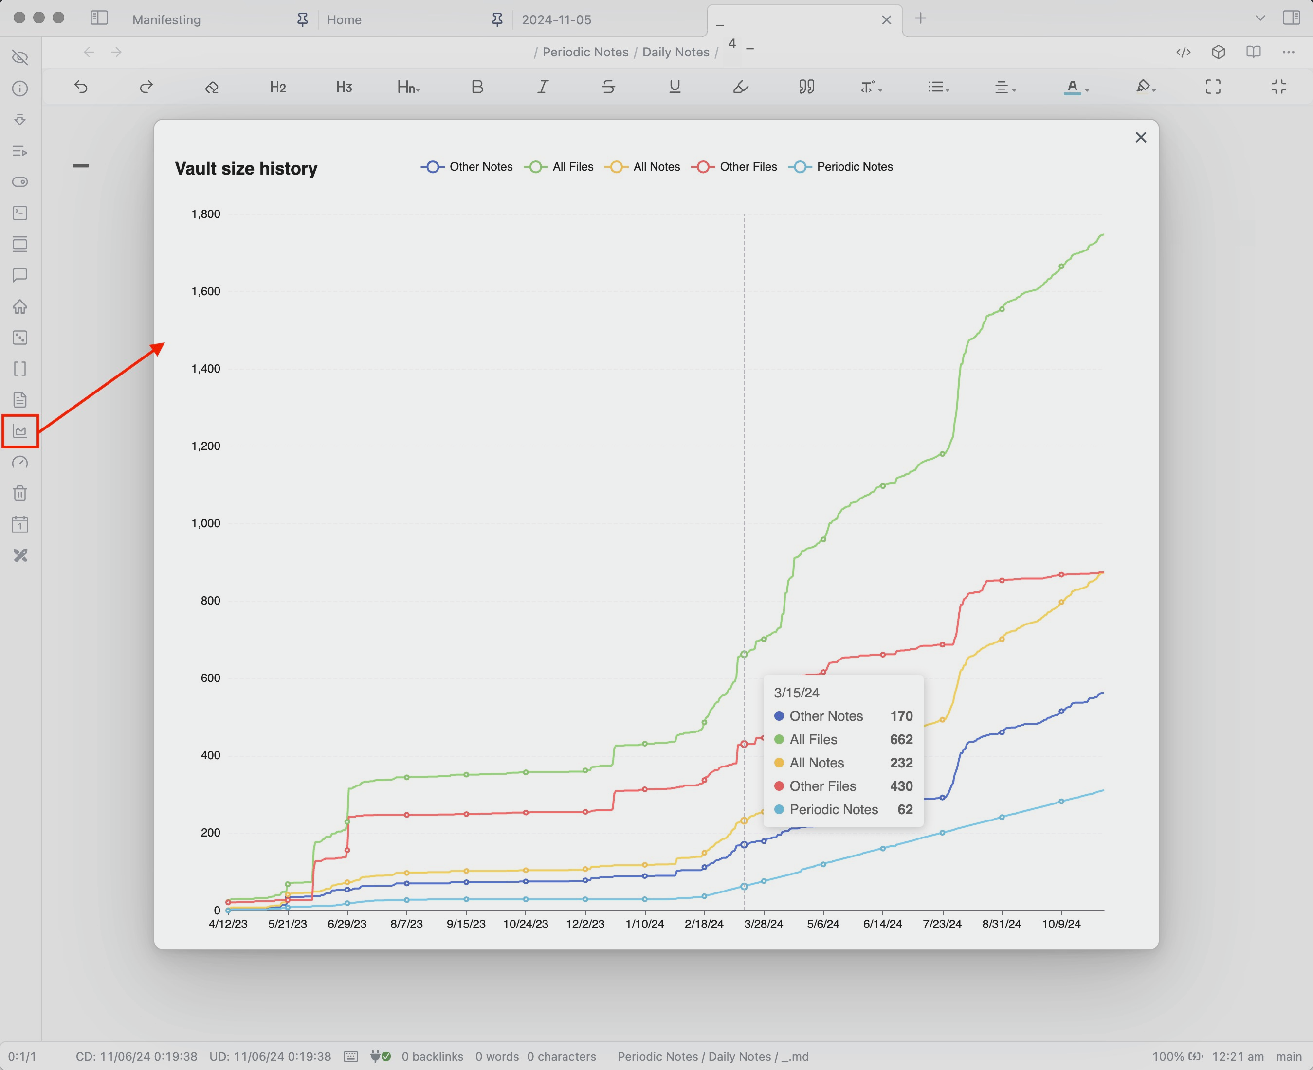
Task: Switch to the Manifesting tab
Action: [166, 20]
